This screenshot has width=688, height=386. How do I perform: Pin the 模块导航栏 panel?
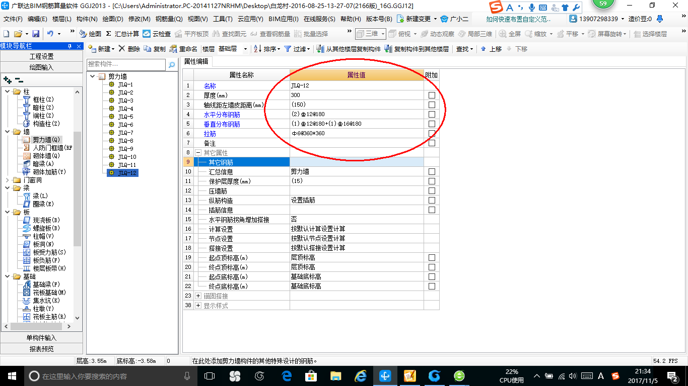71,46
